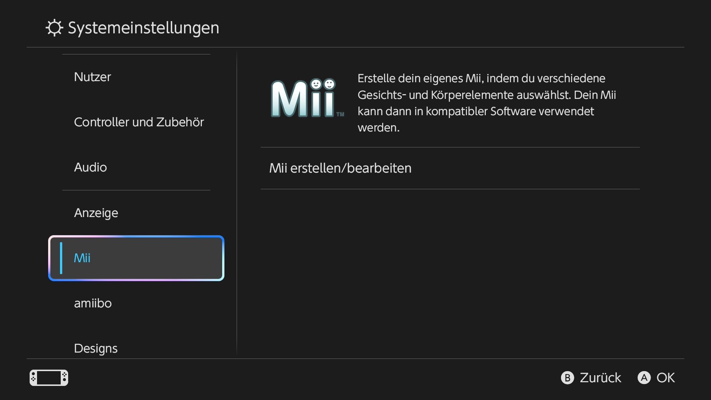Click the Mii logo image
711x400 pixels.
pyautogui.click(x=307, y=98)
